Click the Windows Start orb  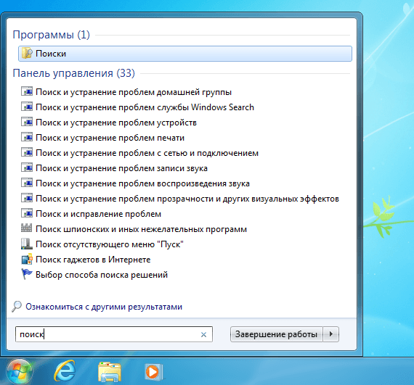tap(20, 371)
